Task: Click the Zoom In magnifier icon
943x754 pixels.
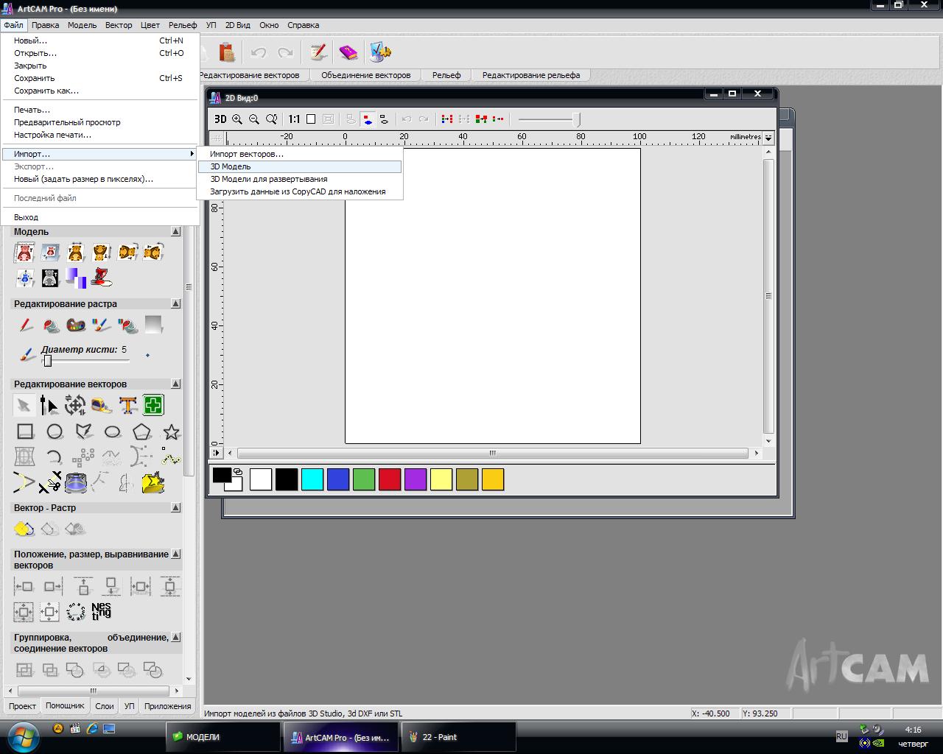Action: [x=237, y=119]
